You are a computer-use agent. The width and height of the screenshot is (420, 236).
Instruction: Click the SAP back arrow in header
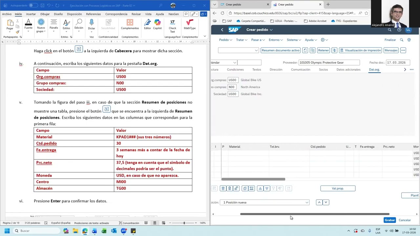222,29
